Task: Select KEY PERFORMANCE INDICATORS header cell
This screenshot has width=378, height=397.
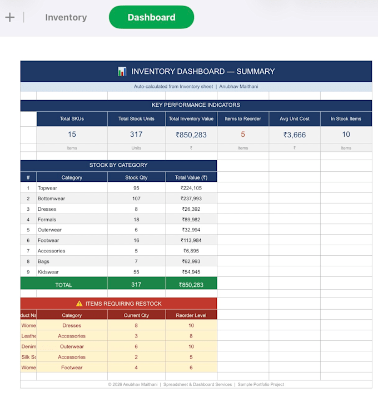Action: click(x=196, y=105)
